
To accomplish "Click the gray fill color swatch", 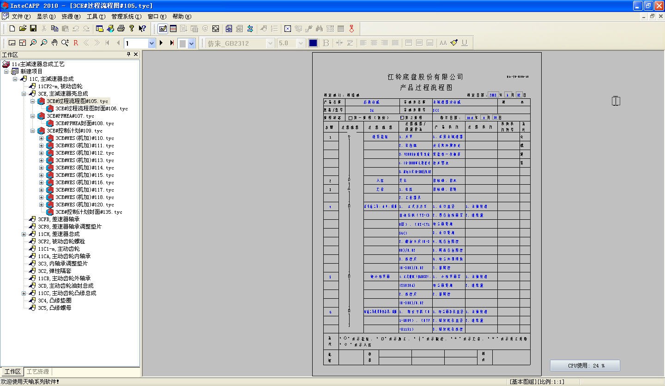I will click(x=183, y=43).
